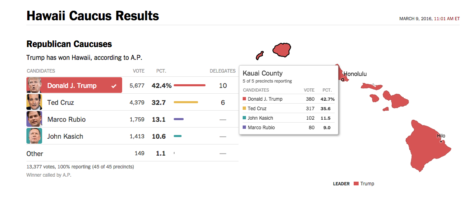The height and width of the screenshot is (206, 475).
Task: Click Ted Cruz's candidate photo
Action: [34, 102]
